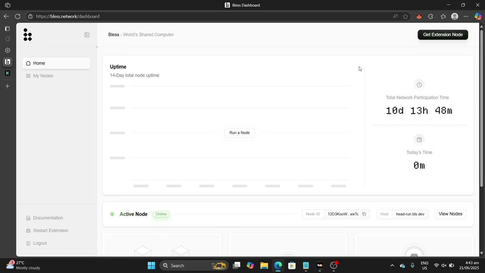Click the address bar showing bless.network/dashboard

coord(208,16)
